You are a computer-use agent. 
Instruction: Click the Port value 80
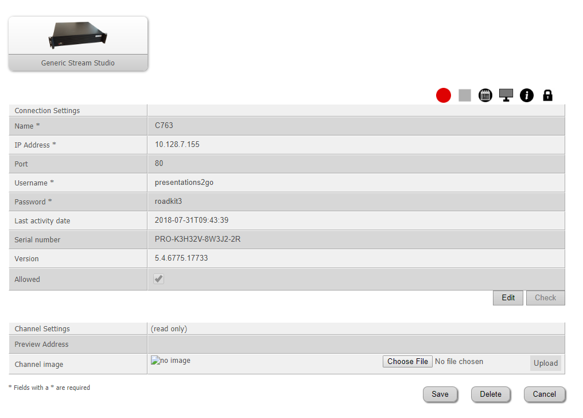pos(159,163)
